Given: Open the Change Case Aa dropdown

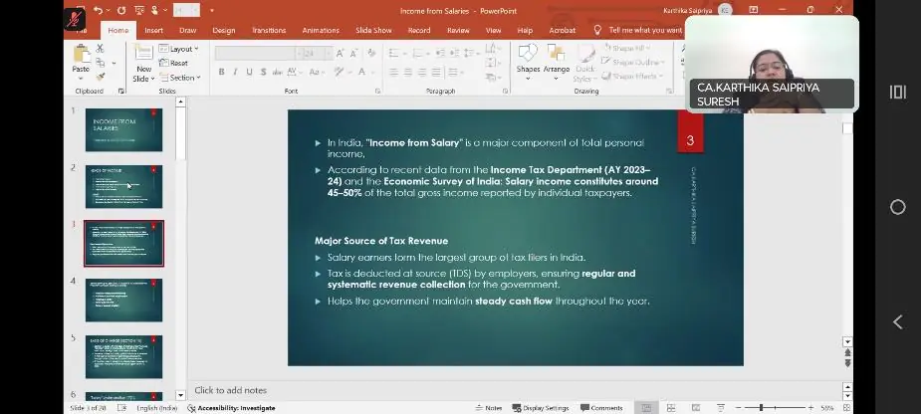Looking at the screenshot, I should [x=318, y=72].
